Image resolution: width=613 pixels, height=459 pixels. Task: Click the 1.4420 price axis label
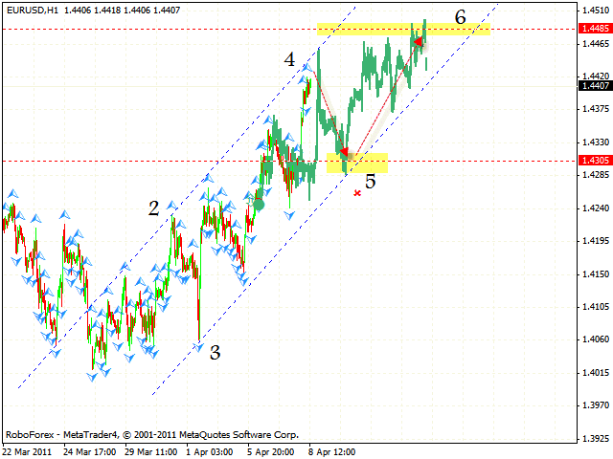point(596,76)
